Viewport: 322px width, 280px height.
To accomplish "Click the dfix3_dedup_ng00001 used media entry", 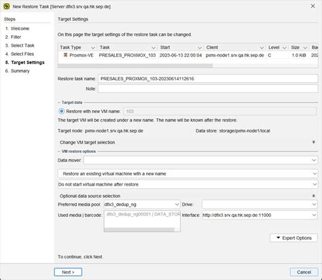I will 143,214.
